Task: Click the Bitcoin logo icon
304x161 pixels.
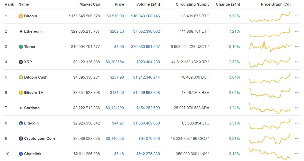Action: pos(21,16)
